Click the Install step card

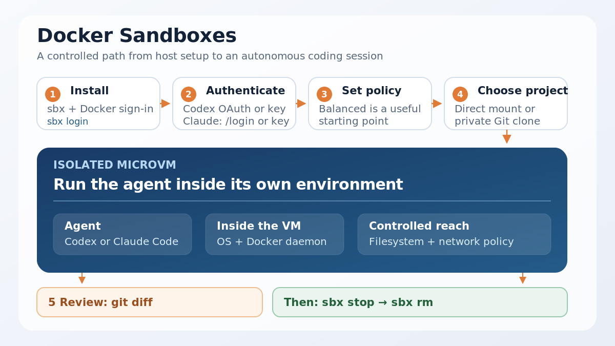coord(98,104)
